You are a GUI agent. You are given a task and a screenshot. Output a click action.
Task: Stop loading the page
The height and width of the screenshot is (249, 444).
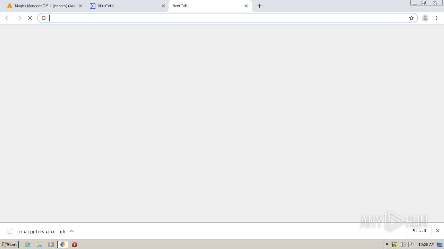30,18
